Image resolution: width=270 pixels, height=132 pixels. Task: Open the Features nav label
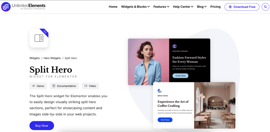(160, 7)
